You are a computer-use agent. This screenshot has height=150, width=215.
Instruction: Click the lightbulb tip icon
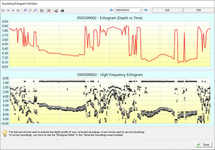[5, 133]
